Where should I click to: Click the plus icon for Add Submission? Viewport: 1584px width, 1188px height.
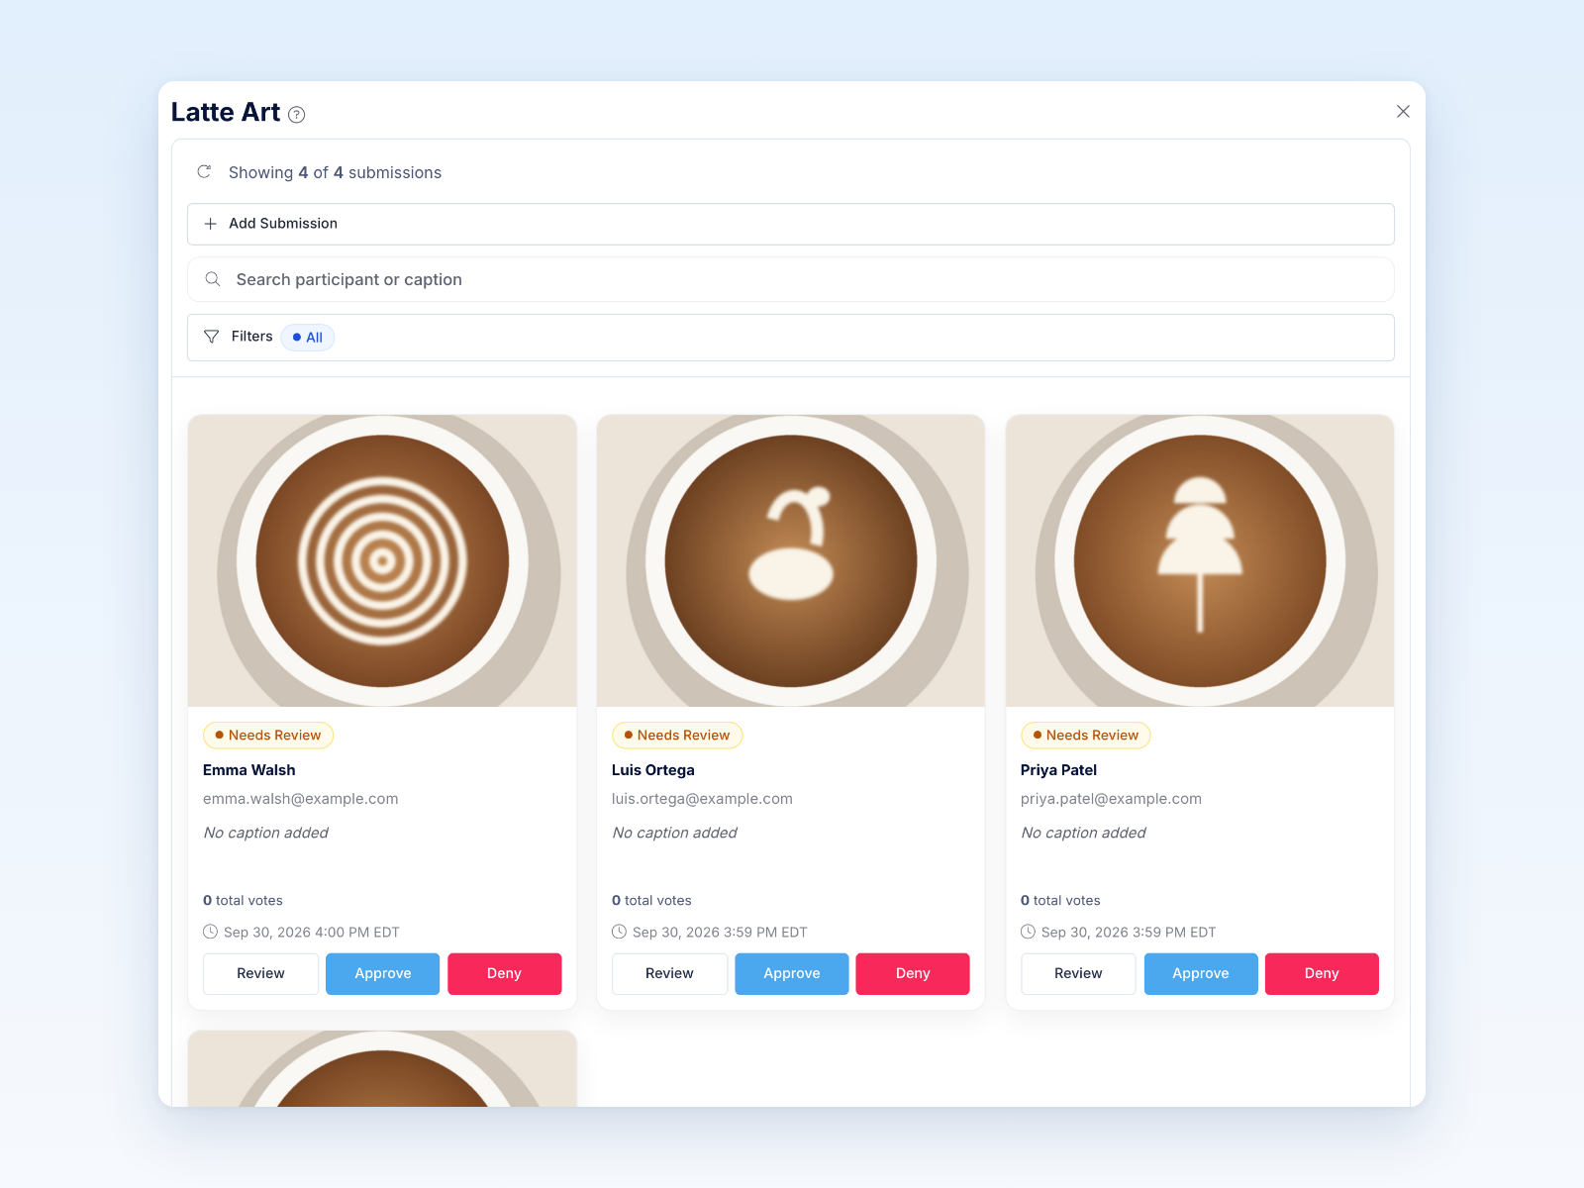[210, 224]
